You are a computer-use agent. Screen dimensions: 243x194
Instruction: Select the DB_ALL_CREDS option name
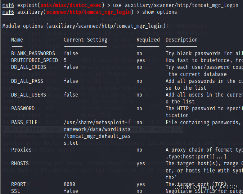29,67
